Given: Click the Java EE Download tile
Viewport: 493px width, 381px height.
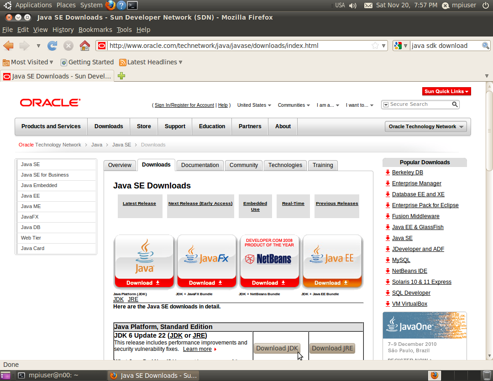Looking at the screenshot, I should (332, 261).
